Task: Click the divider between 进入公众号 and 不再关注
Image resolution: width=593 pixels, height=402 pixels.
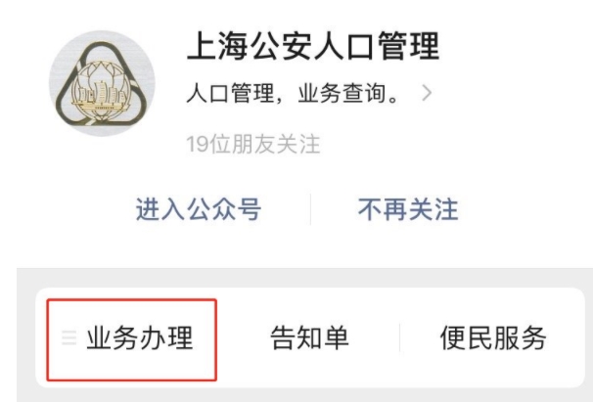Action: (310, 209)
